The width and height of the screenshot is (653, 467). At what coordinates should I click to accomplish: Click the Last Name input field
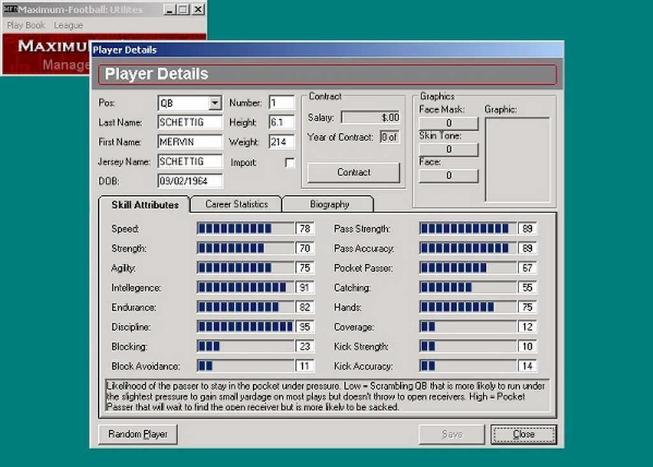point(189,122)
